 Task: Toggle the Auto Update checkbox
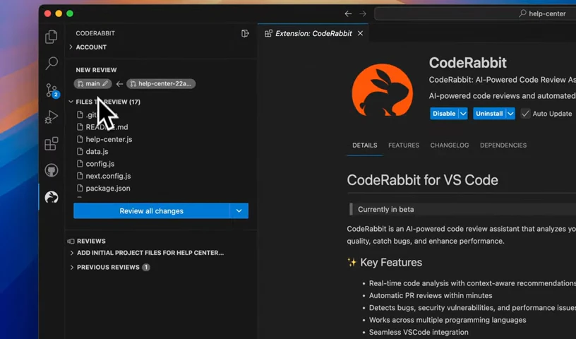[x=525, y=114]
